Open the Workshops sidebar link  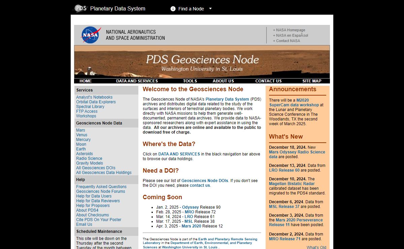pyautogui.click(x=86, y=116)
